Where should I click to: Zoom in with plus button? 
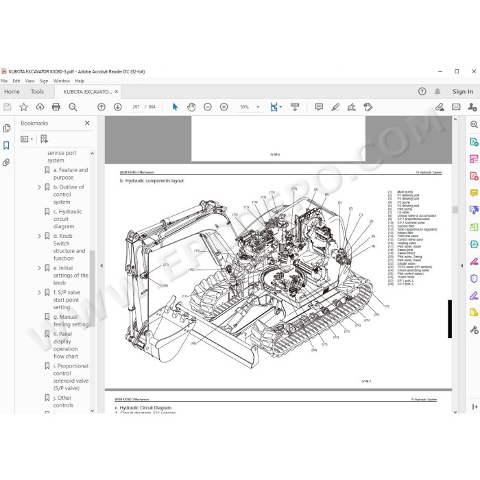(224, 107)
